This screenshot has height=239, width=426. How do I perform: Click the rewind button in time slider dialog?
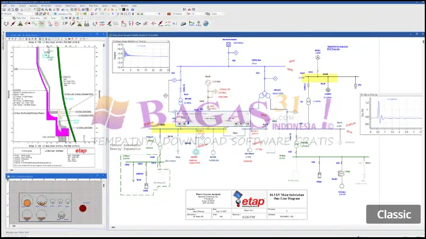[179, 123]
